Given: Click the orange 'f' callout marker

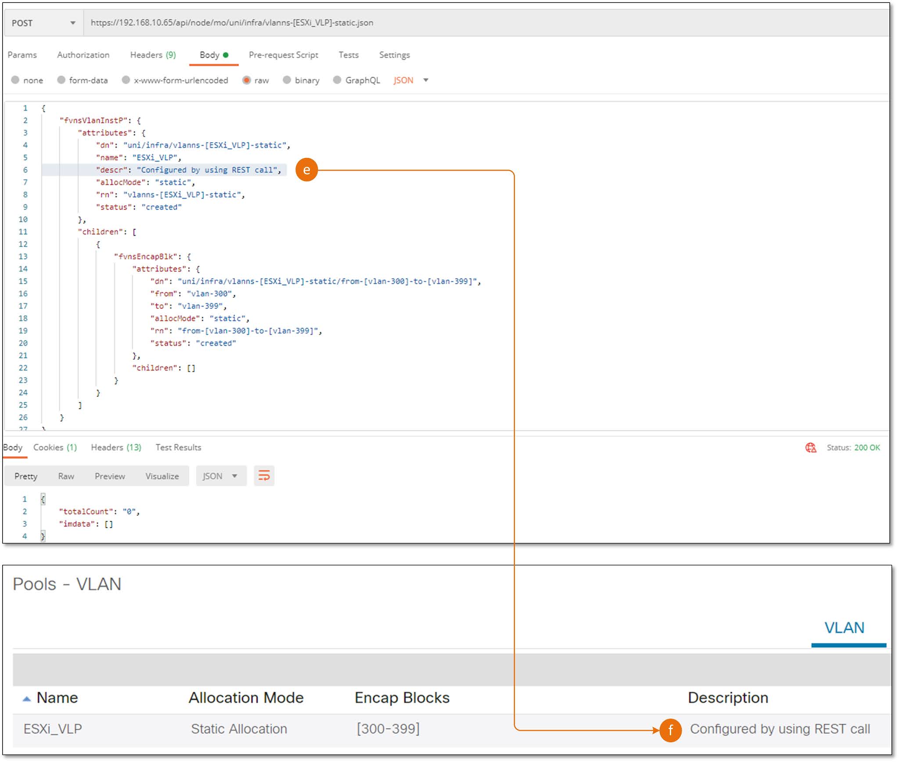Looking at the screenshot, I should pos(670,730).
